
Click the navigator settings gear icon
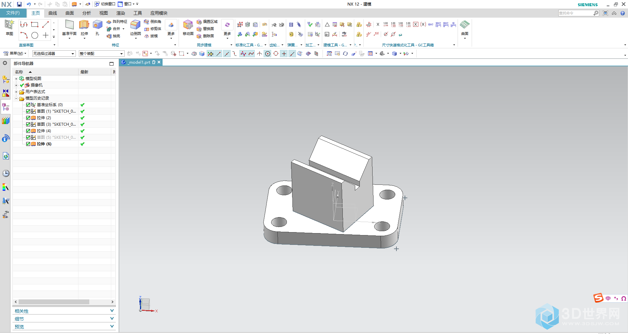5,63
